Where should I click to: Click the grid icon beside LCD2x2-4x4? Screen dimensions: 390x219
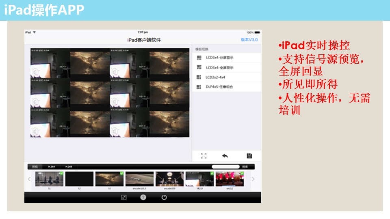199,77
